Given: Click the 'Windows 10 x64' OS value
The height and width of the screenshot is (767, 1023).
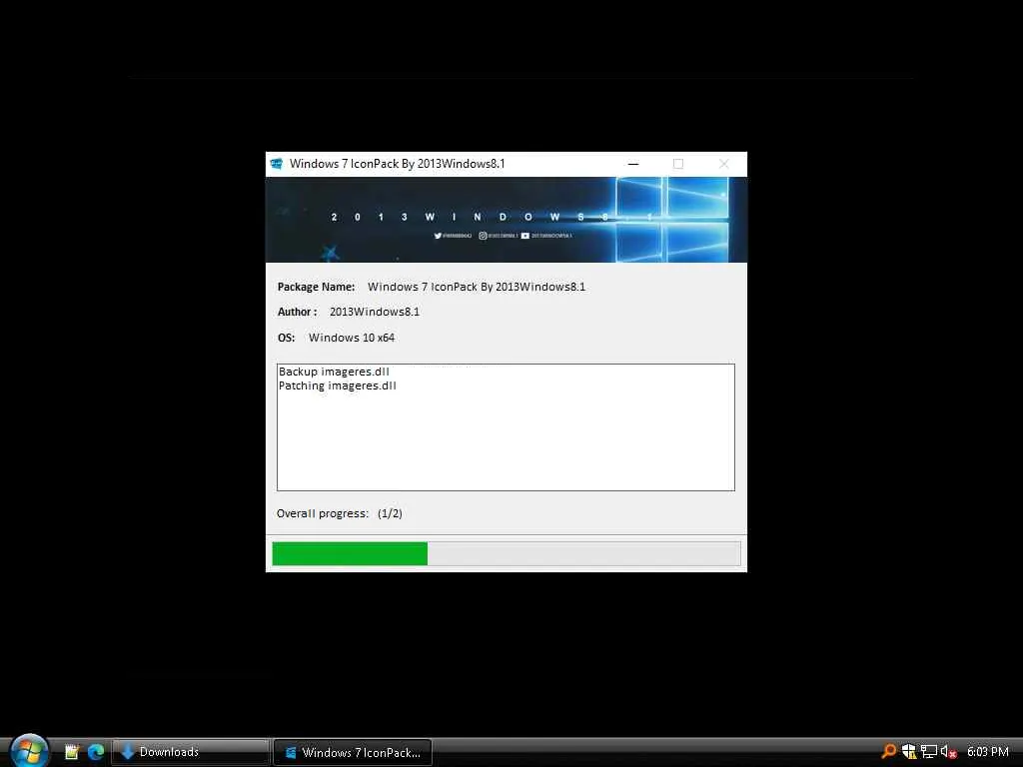Looking at the screenshot, I should [352, 338].
